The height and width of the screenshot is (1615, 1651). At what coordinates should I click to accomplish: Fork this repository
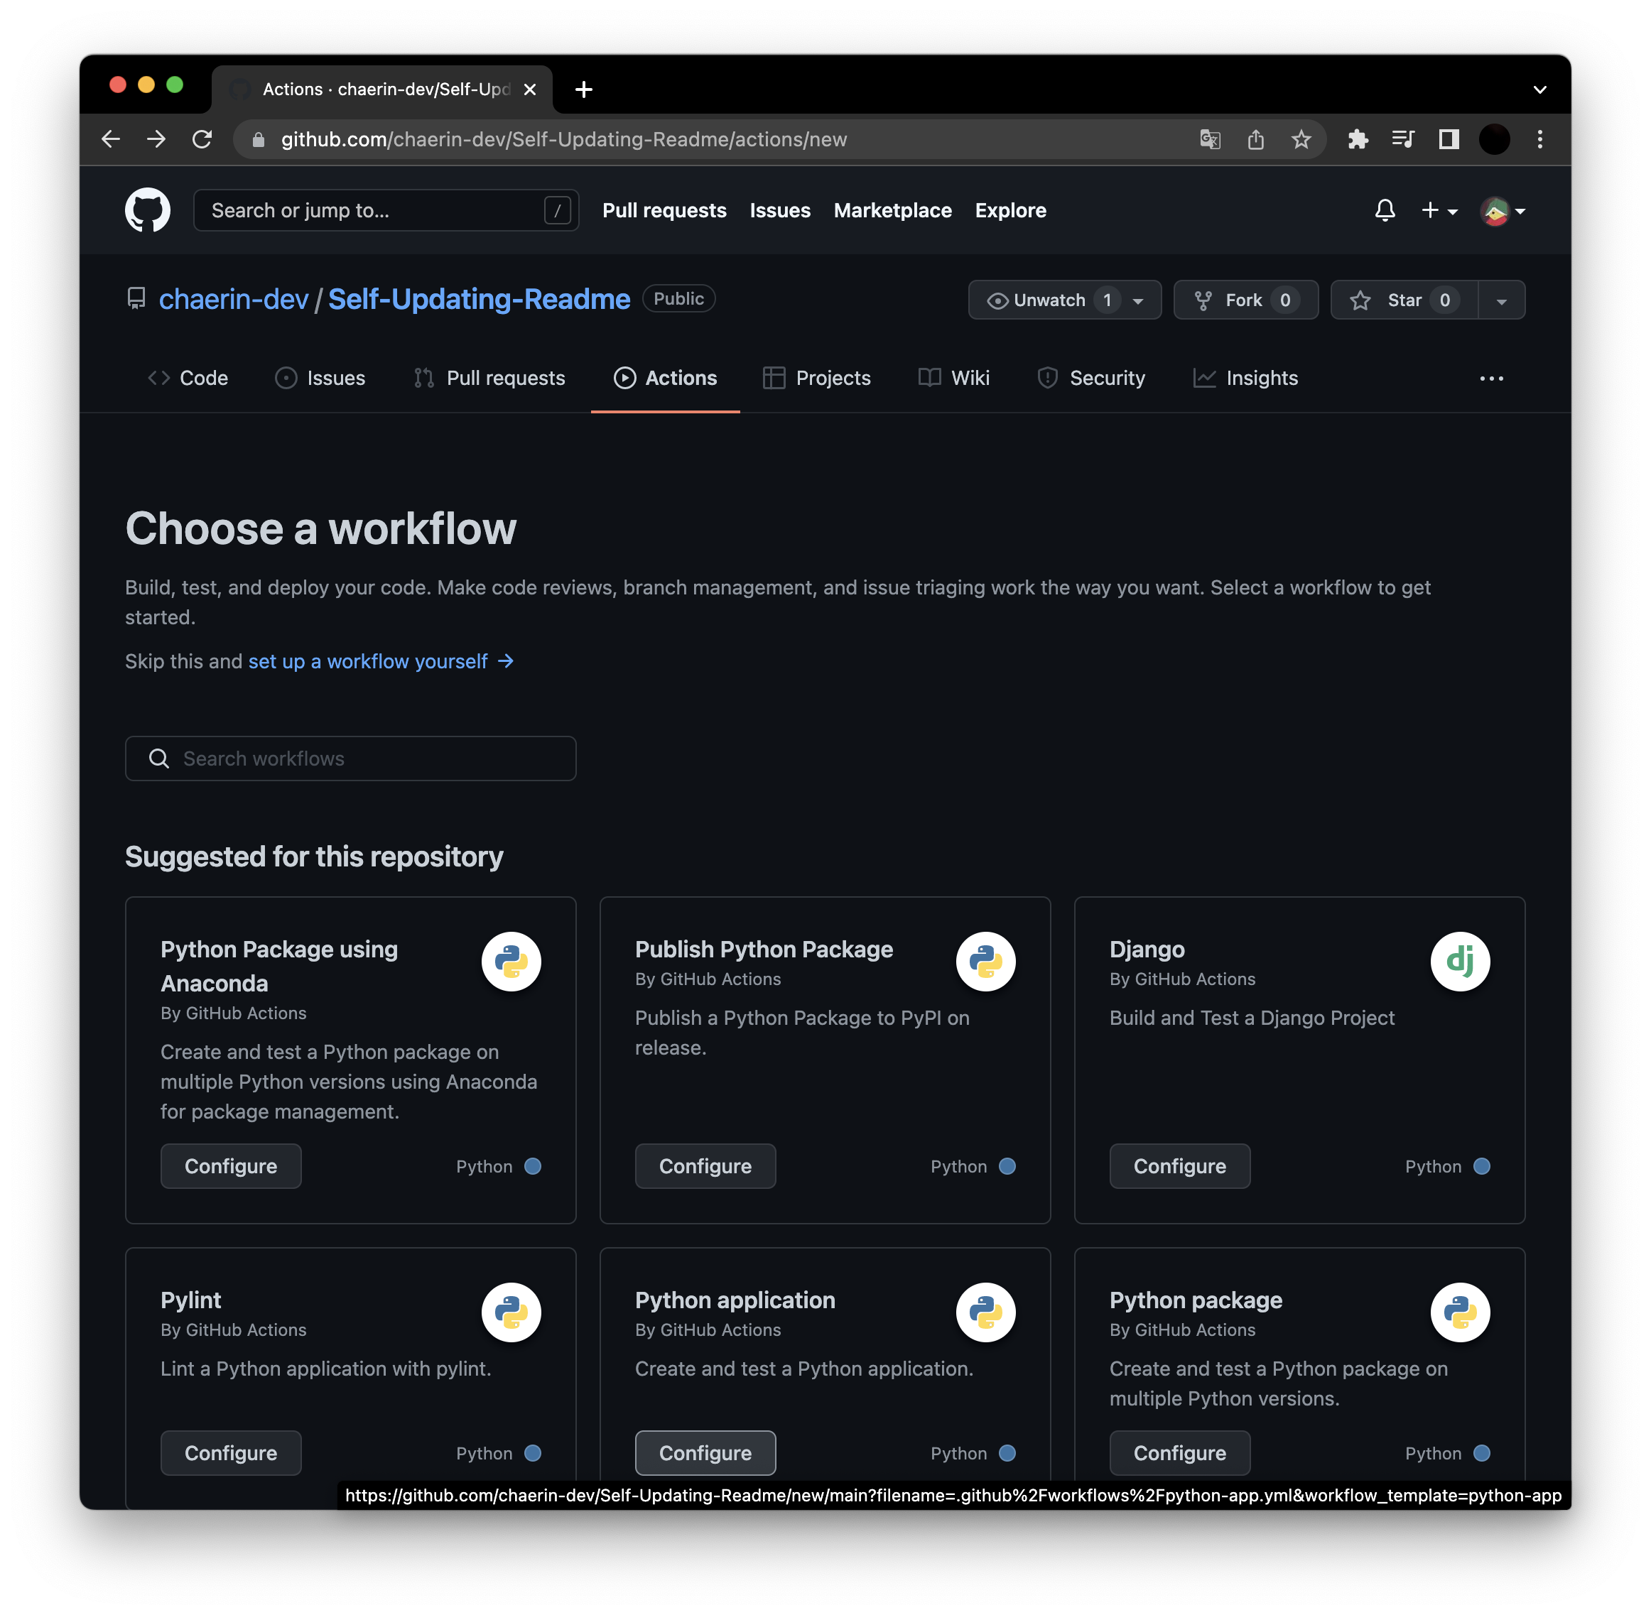[1245, 300]
